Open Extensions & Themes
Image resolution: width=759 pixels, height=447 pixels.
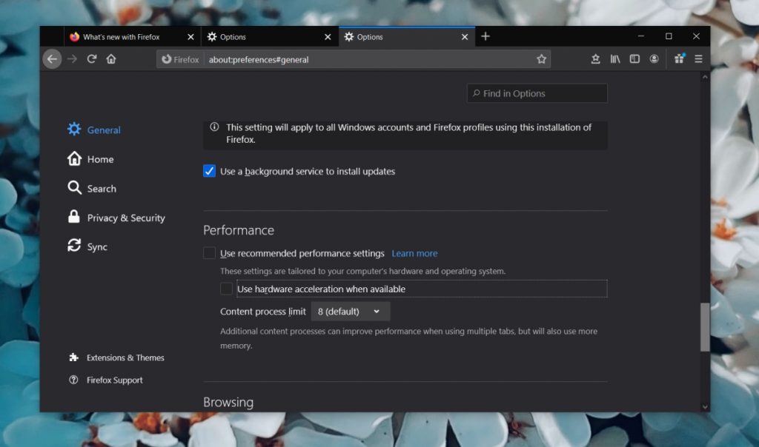[x=125, y=357]
